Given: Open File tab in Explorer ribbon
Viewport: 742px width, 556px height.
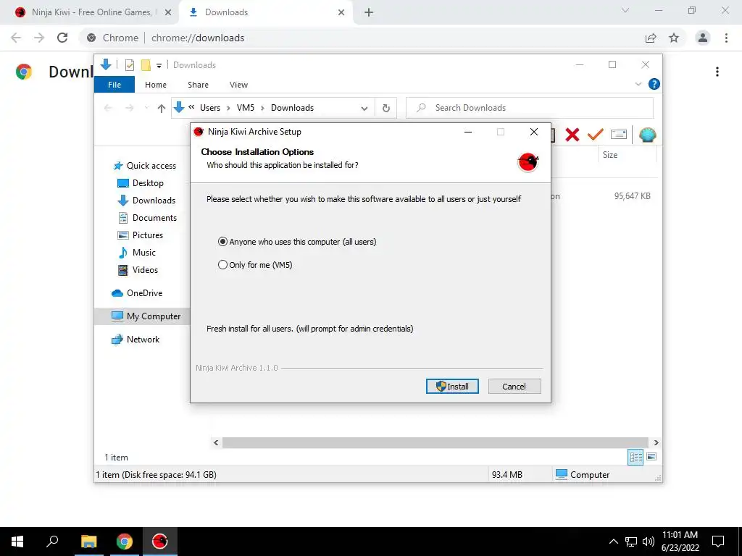Looking at the screenshot, I should (114, 85).
